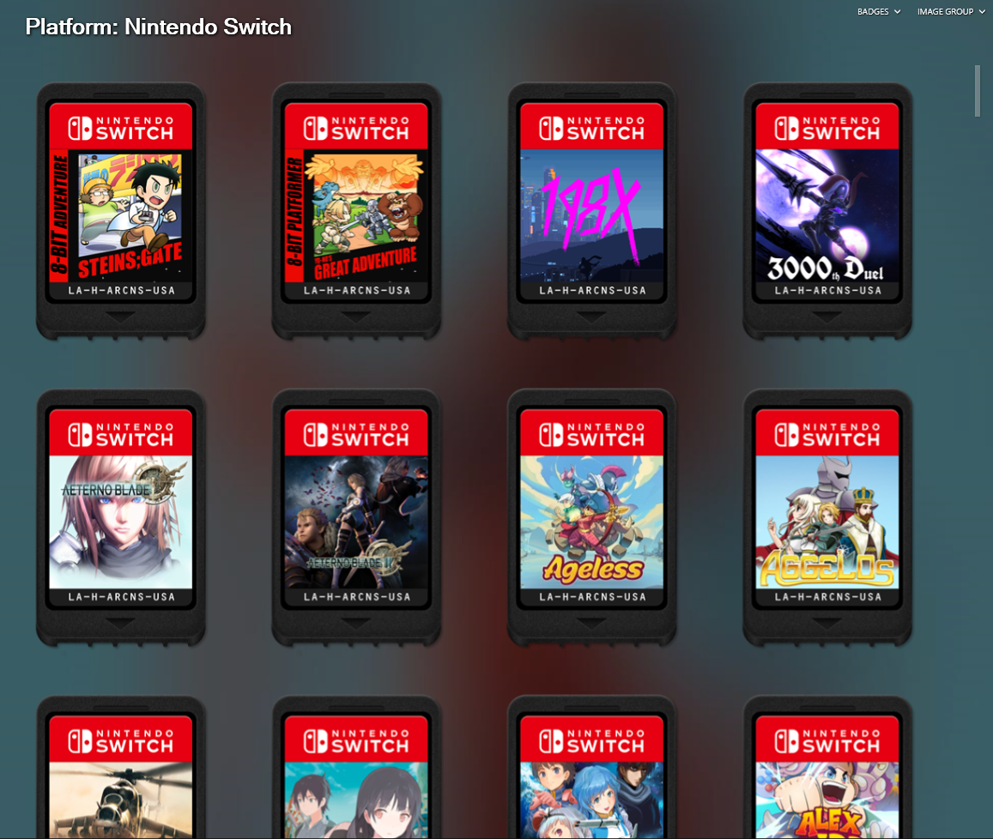The width and height of the screenshot is (993, 839).
Task: Open the Ageless game cartridge
Action: pos(592,517)
